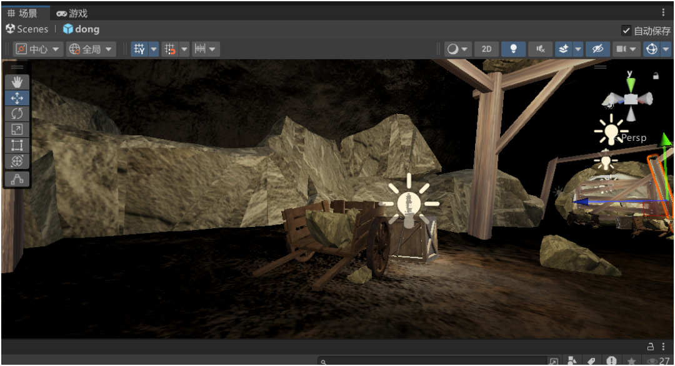Image resolution: width=675 pixels, height=366 pixels.
Task: Go back to Scenes breadcrumb
Action: [x=27, y=29]
